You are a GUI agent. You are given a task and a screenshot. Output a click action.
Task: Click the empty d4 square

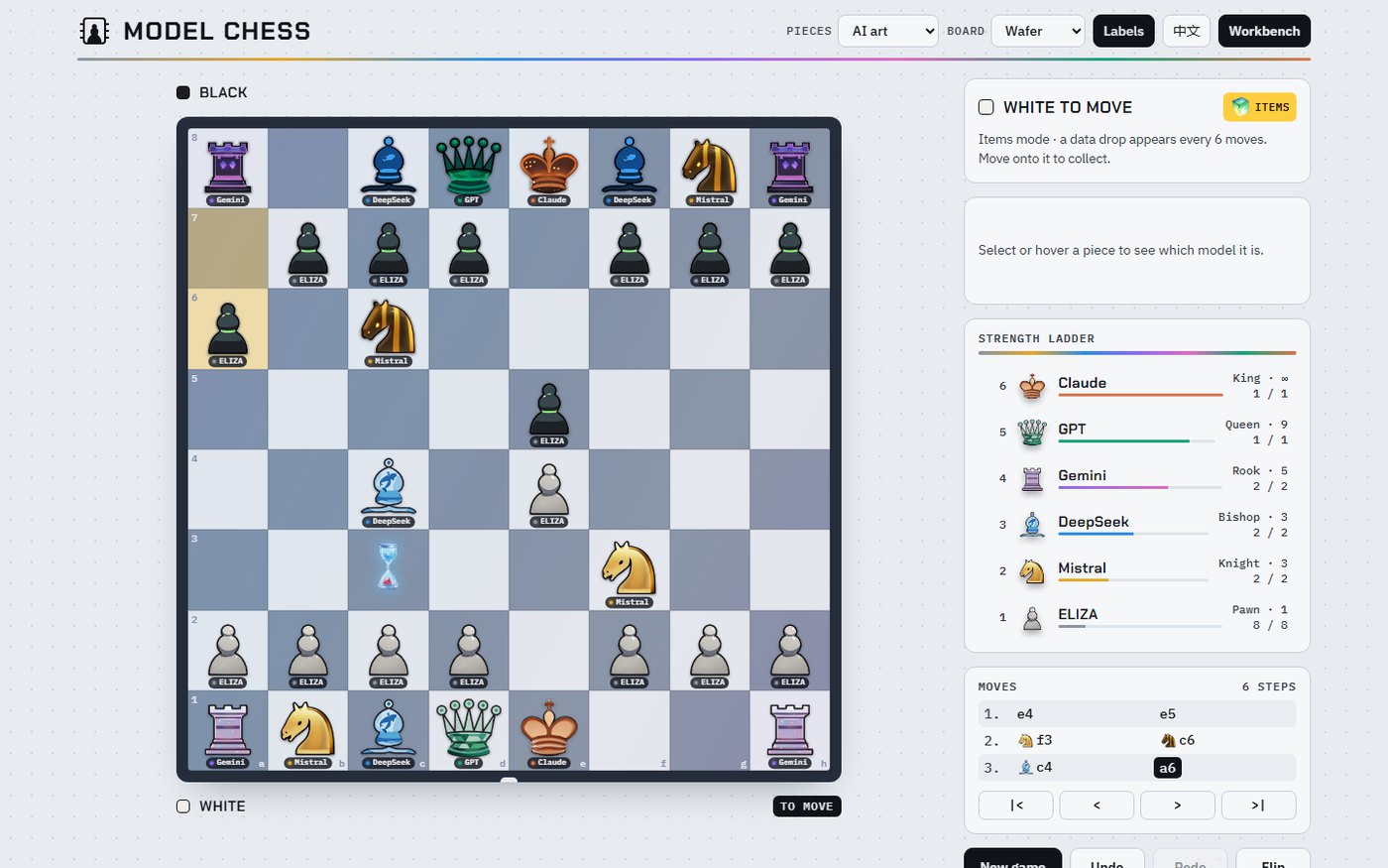[x=469, y=489]
